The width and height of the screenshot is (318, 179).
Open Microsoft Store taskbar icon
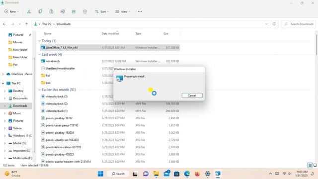tap(177, 174)
